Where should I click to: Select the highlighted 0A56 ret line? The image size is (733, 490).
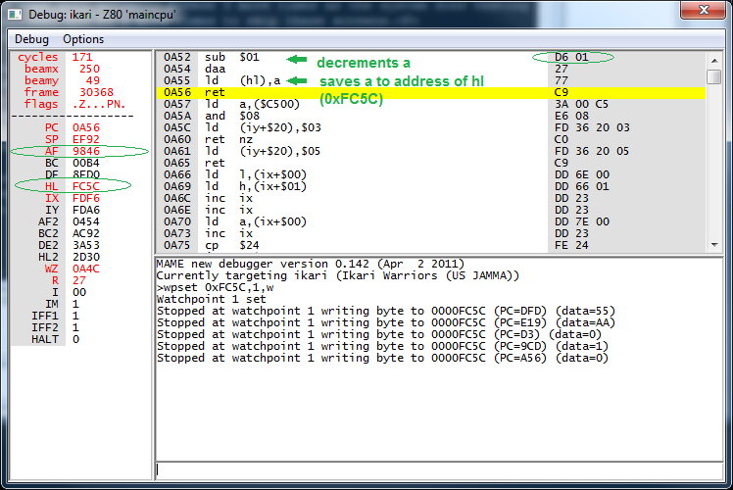pyautogui.click(x=430, y=92)
